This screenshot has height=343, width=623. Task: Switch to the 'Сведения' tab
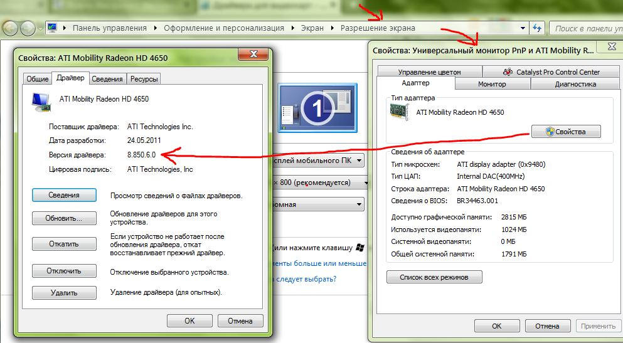point(107,79)
